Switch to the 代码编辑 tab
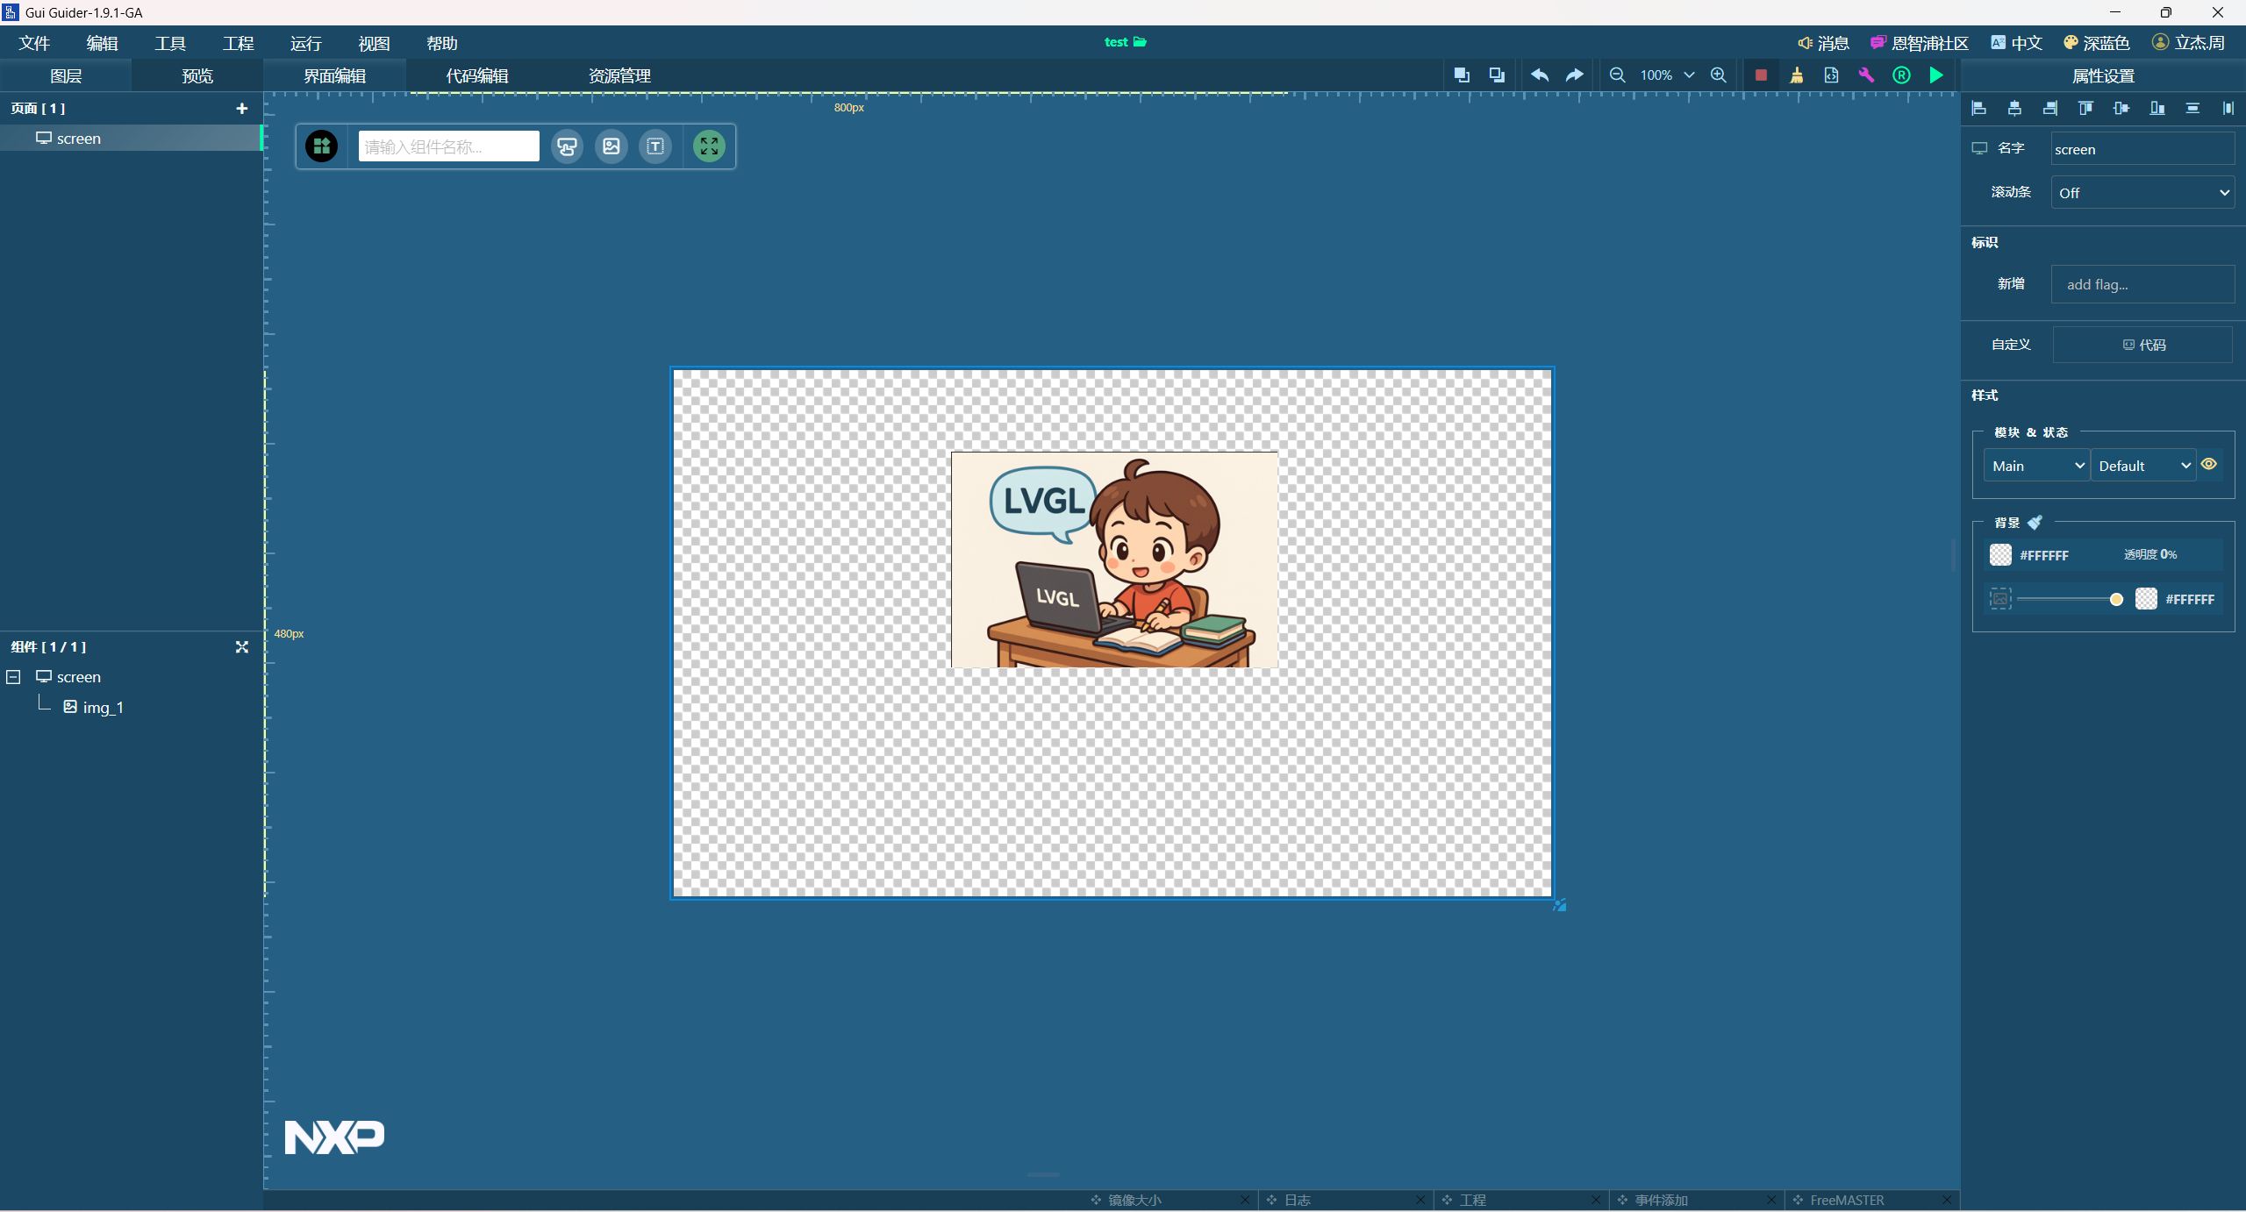The image size is (2246, 1212). tap(477, 76)
